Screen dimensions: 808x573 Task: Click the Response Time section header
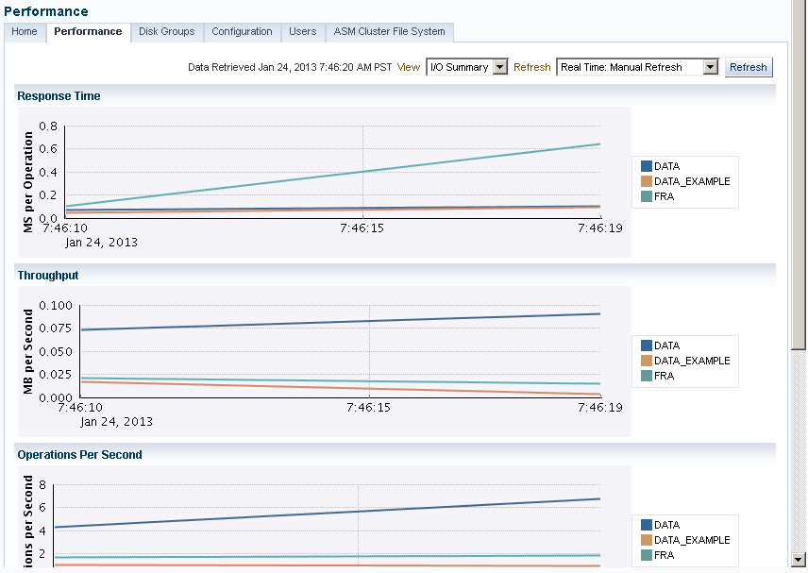click(59, 96)
